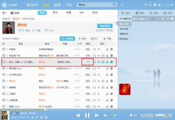This screenshot has width=175, height=120.
Task: Select the 专辑 results tab
Action: [x=68, y=13]
